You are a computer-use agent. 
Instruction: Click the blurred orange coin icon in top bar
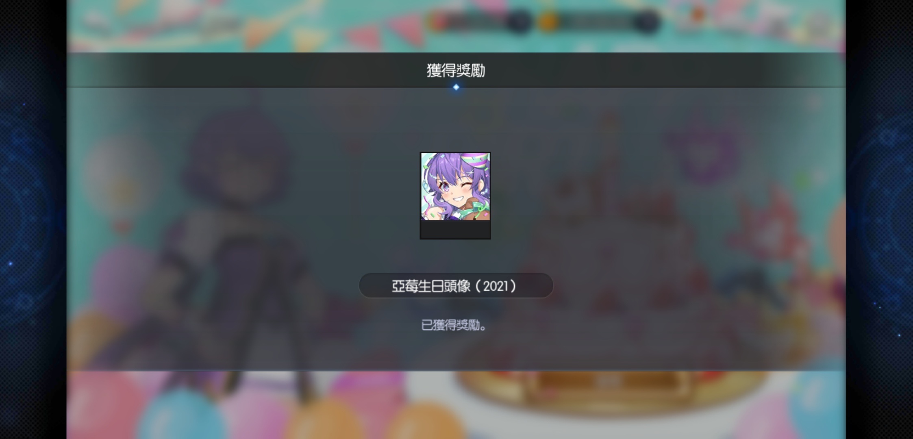(x=547, y=22)
